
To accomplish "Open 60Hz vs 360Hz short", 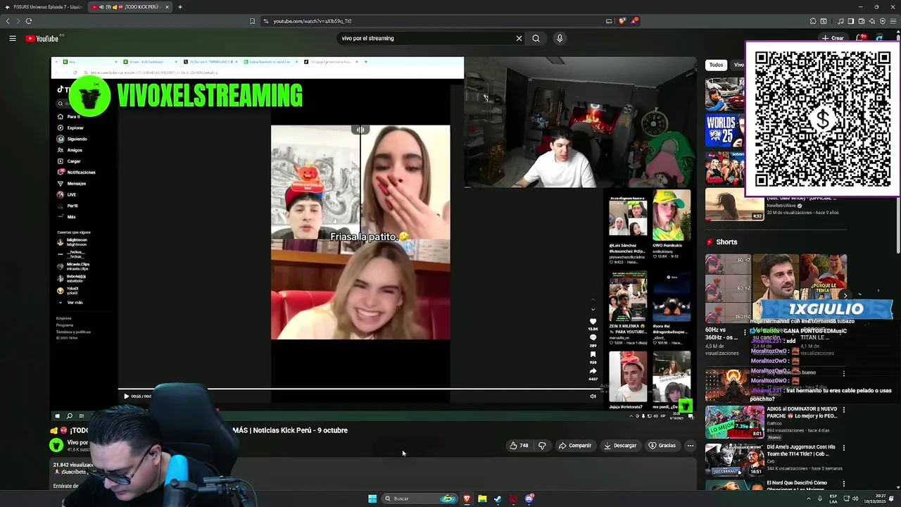I will tap(728, 289).
